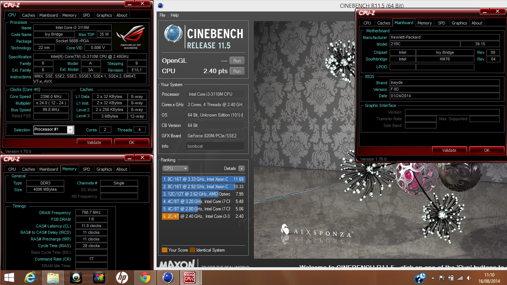
Task: Click OK in the CPU-Z Mainboard window
Action: [487, 150]
